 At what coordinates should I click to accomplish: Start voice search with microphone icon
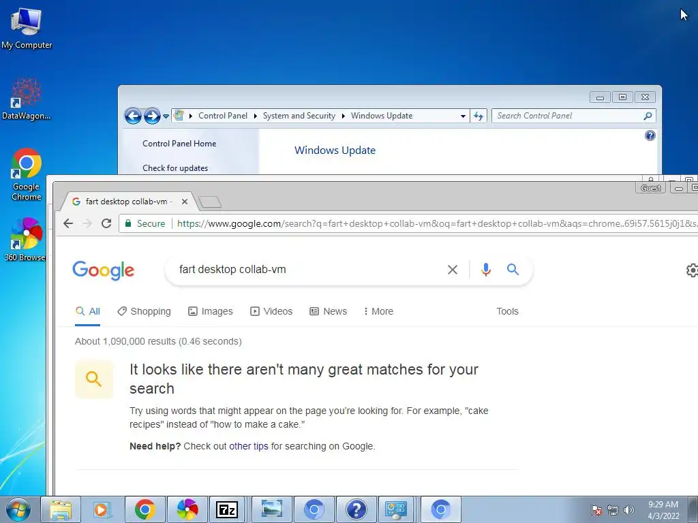tap(485, 270)
